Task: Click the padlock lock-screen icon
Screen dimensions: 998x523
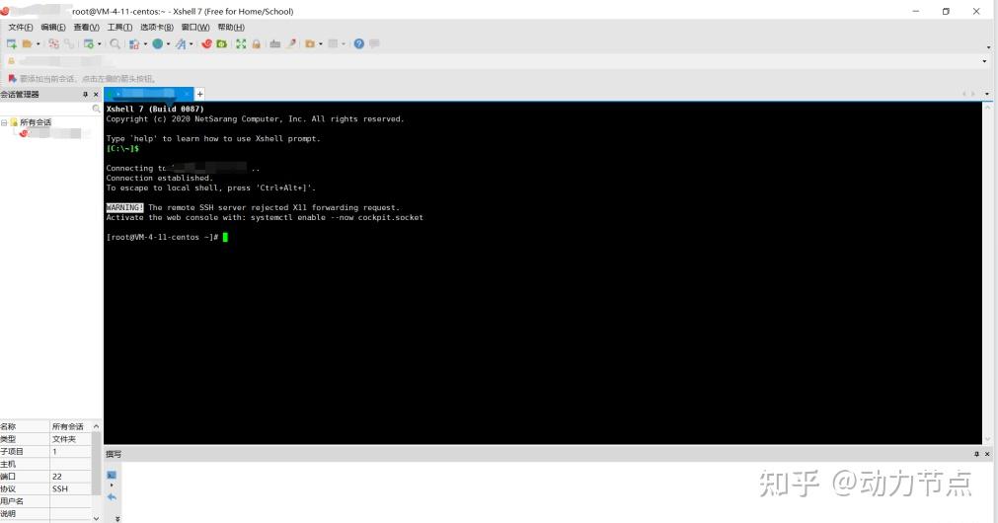Action: click(x=256, y=43)
